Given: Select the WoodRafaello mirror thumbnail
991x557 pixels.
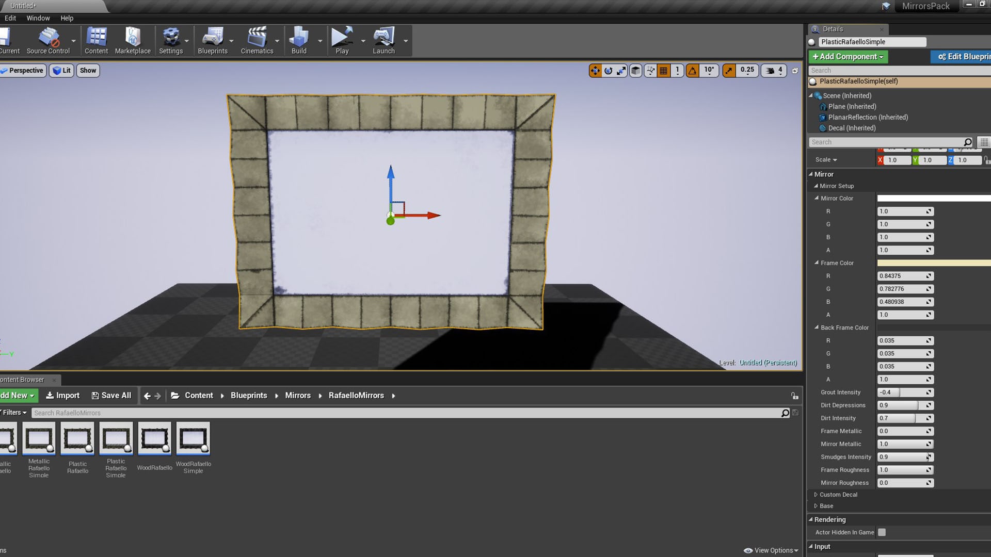Looking at the screenshot, I should (x=154, y=439).
